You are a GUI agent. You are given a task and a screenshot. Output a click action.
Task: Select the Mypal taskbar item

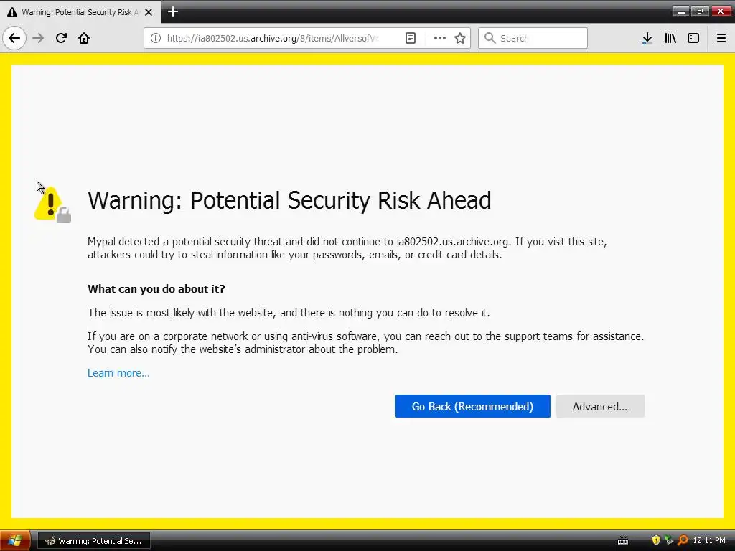pos(93,541)
